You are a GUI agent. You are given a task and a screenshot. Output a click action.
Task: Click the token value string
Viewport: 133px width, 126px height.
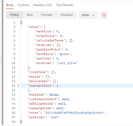[x=74, y=113]
